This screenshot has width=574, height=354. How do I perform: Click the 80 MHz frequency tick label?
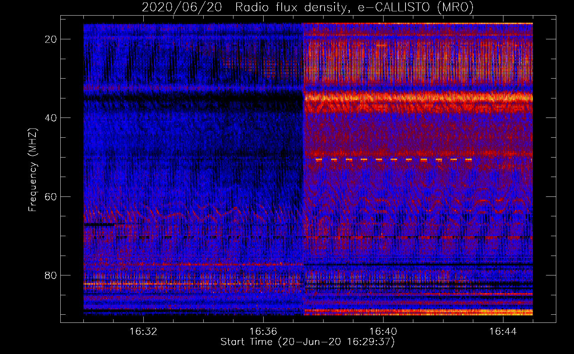(x=51, y=275)
